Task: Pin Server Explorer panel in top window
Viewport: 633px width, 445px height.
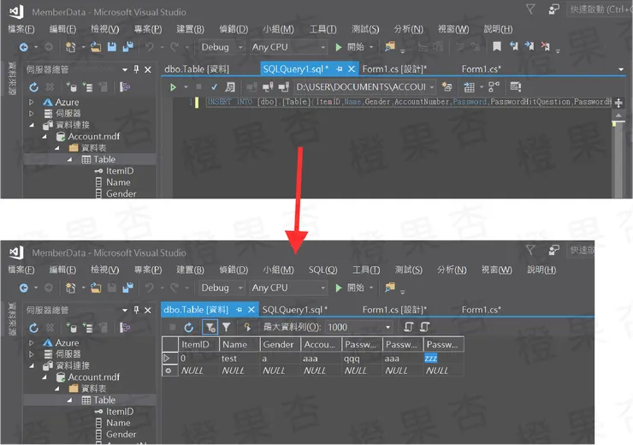Action: point(137,69)
